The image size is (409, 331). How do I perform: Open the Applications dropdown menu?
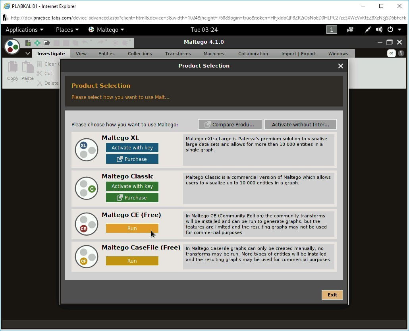pos(24,29)
